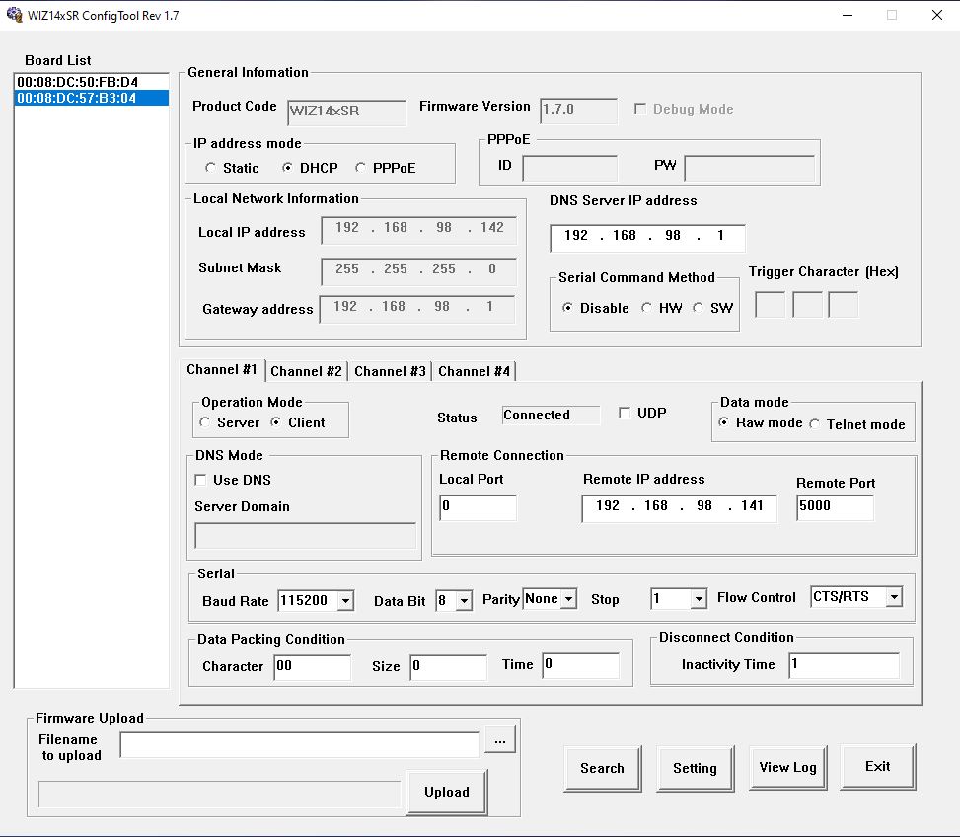The height and width of the screenshot is (837, 960).
Task: Switch to the Channel #2 tab
Action: point(306,372)
